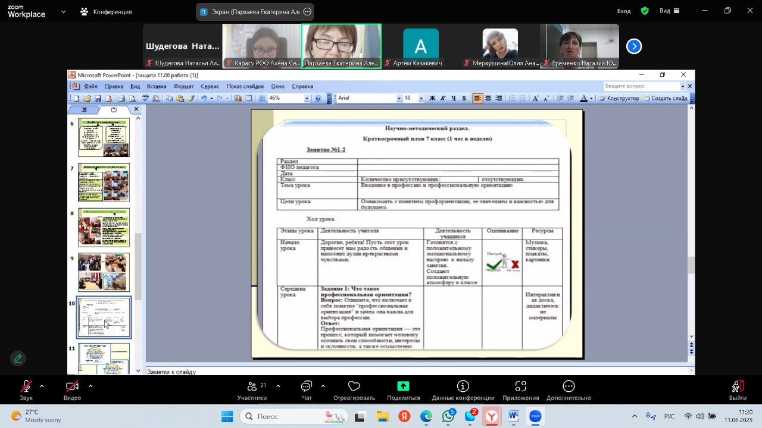The width and height of the screenshot is (762, 428).
Task: Open the font size 18 dropdown
Action: 421,99
